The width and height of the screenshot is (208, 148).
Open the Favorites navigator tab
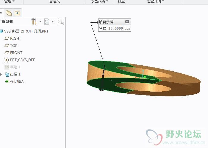click(17, 13)
